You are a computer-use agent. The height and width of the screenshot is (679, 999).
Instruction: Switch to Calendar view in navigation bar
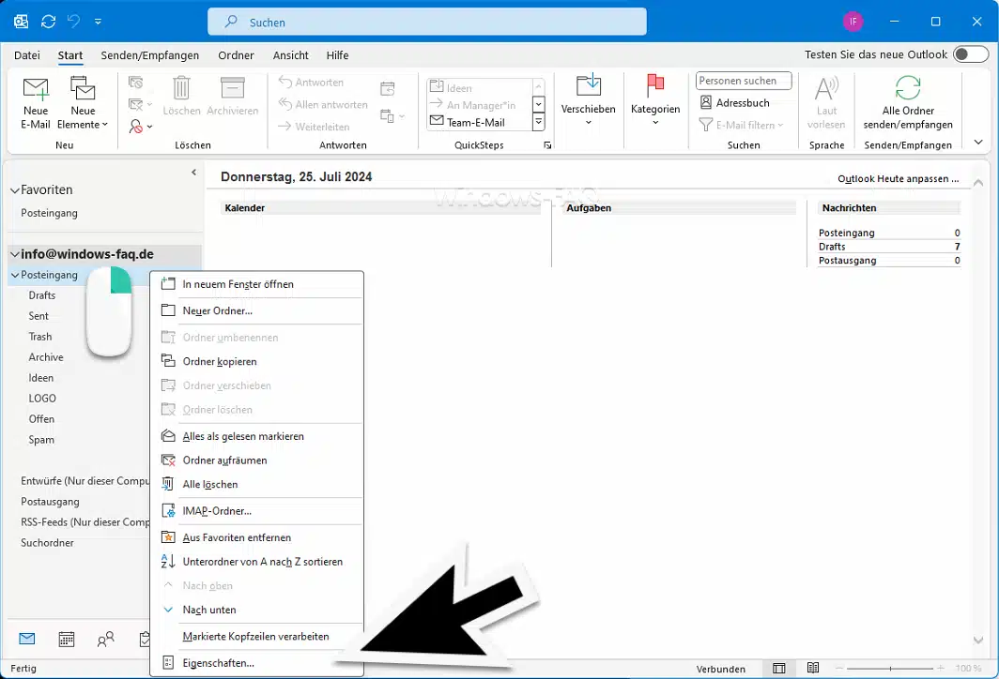pos(67,639)
